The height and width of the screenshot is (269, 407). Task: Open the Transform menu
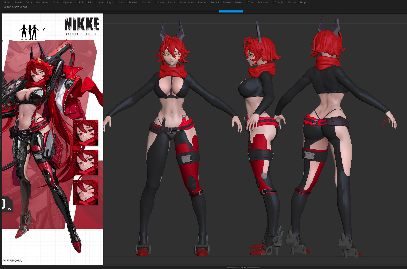(x=264, y=3)
